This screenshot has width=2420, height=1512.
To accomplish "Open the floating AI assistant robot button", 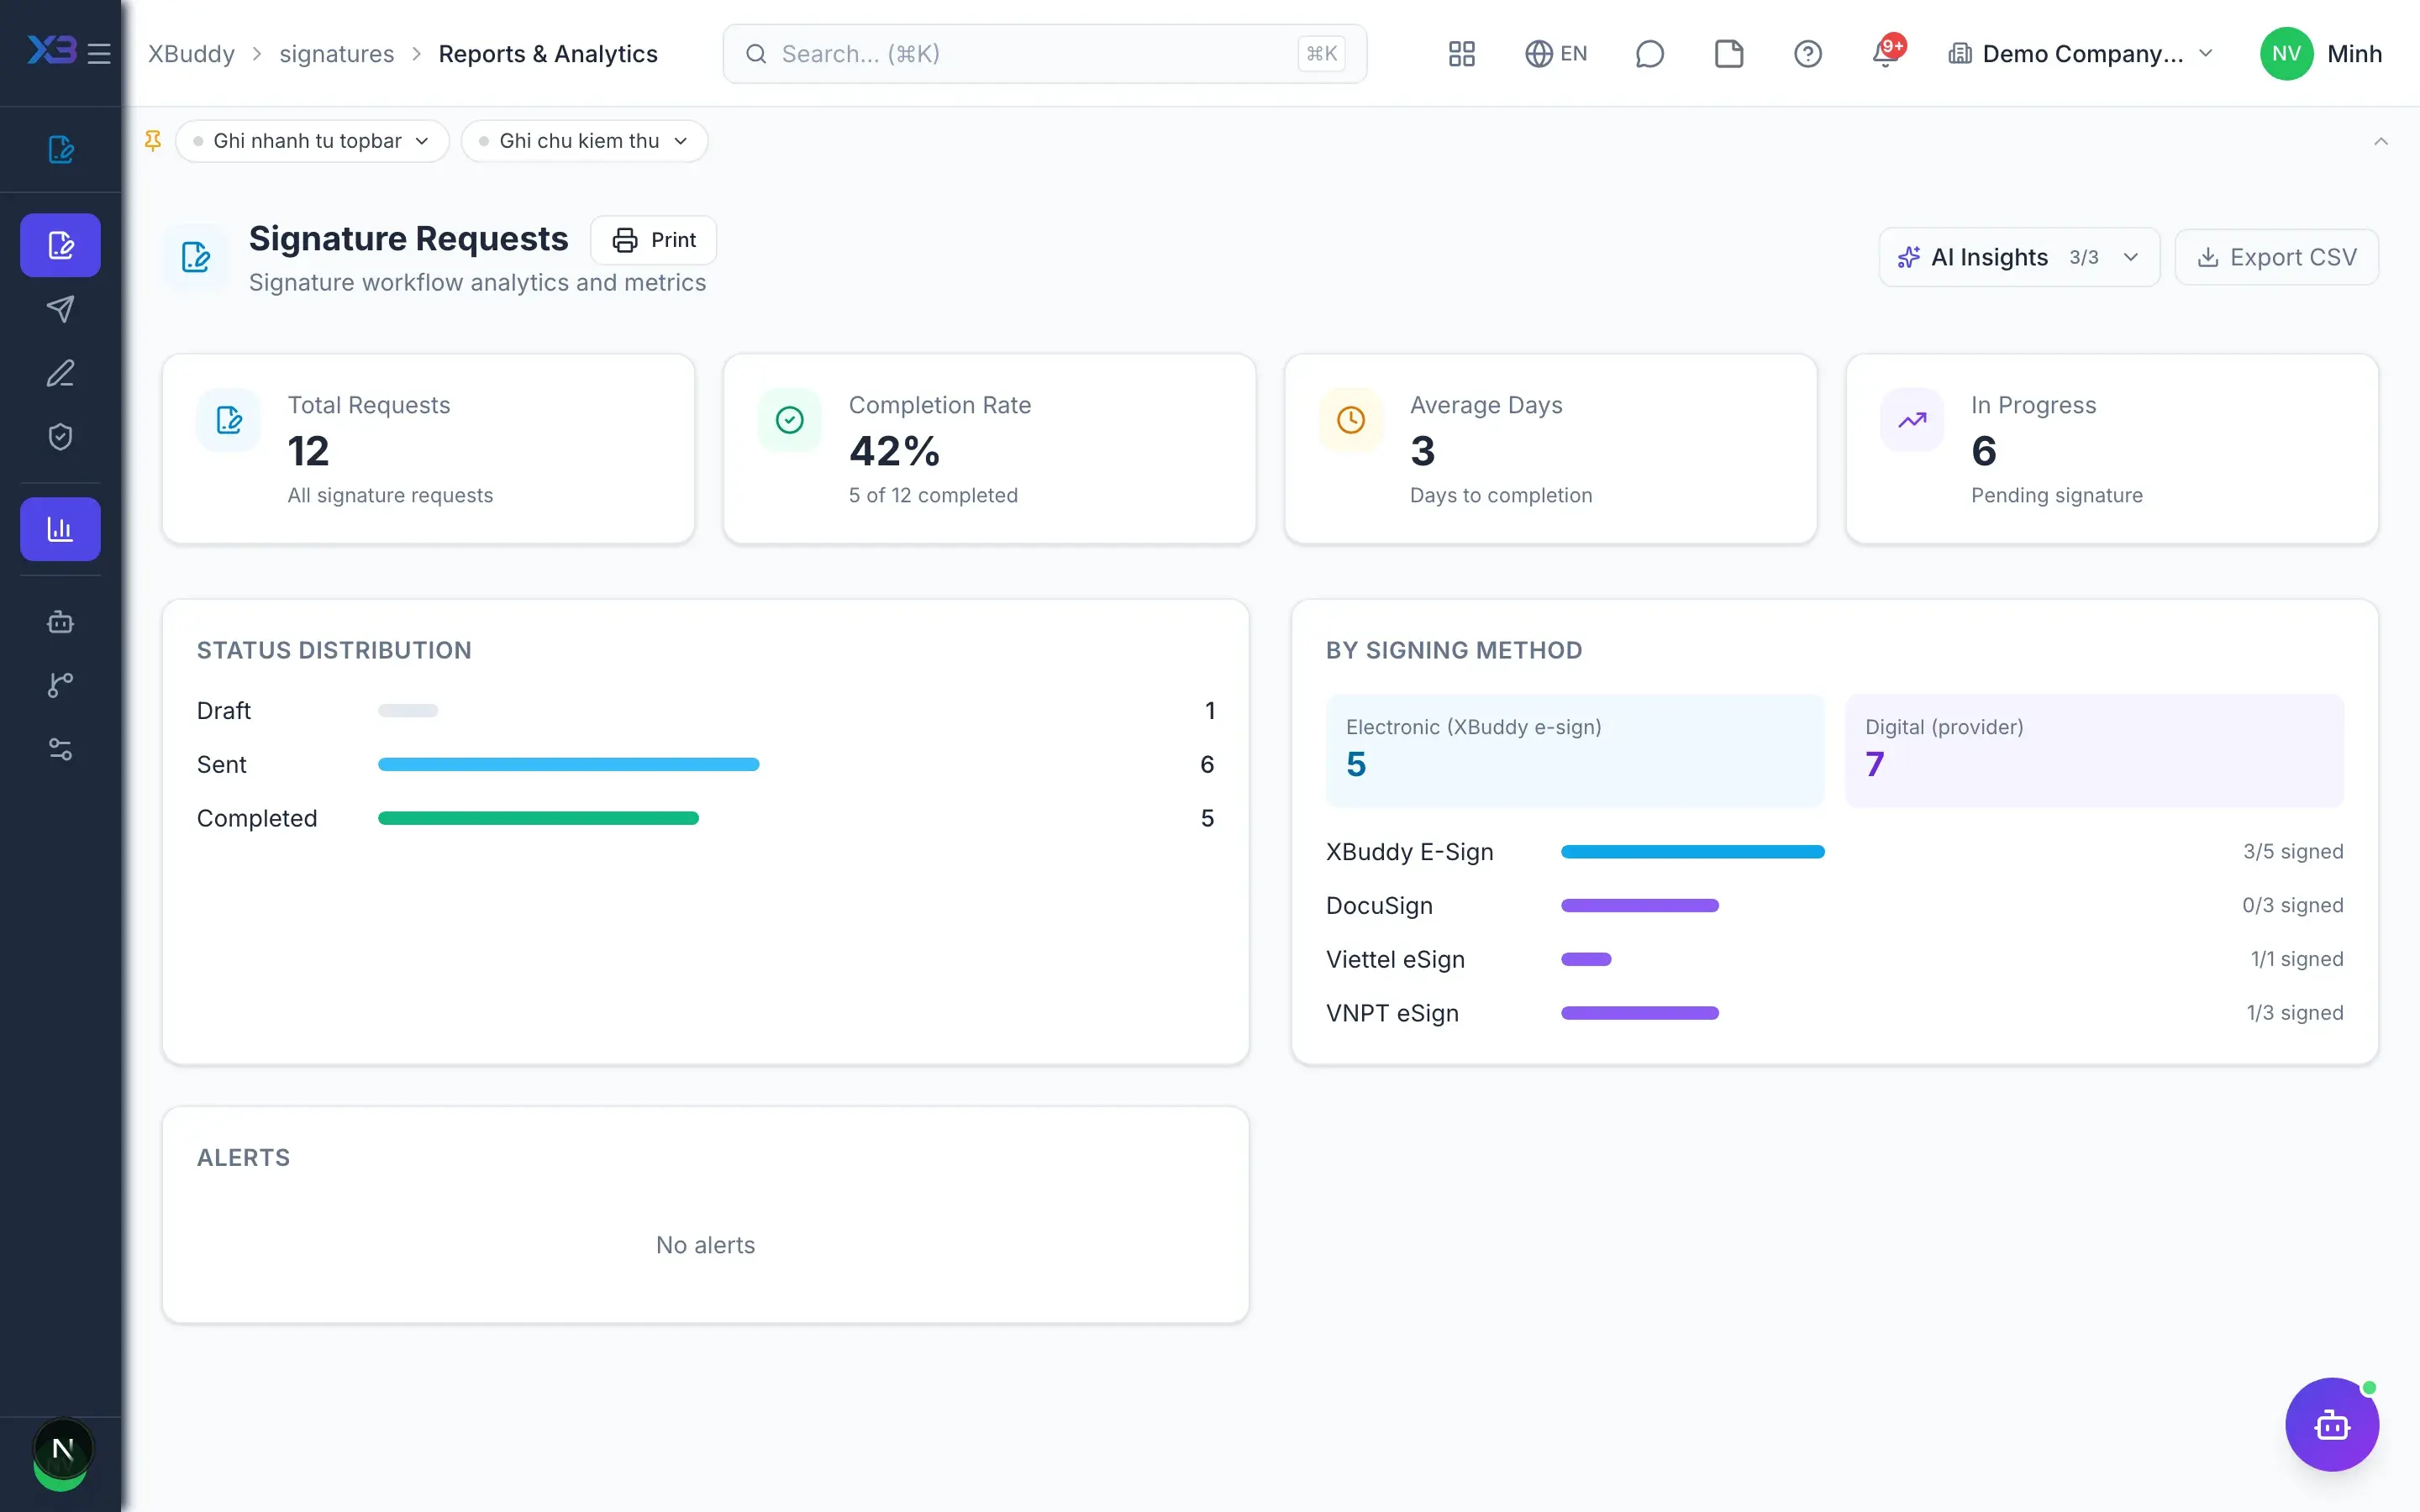I will tap(2331, 1424).
